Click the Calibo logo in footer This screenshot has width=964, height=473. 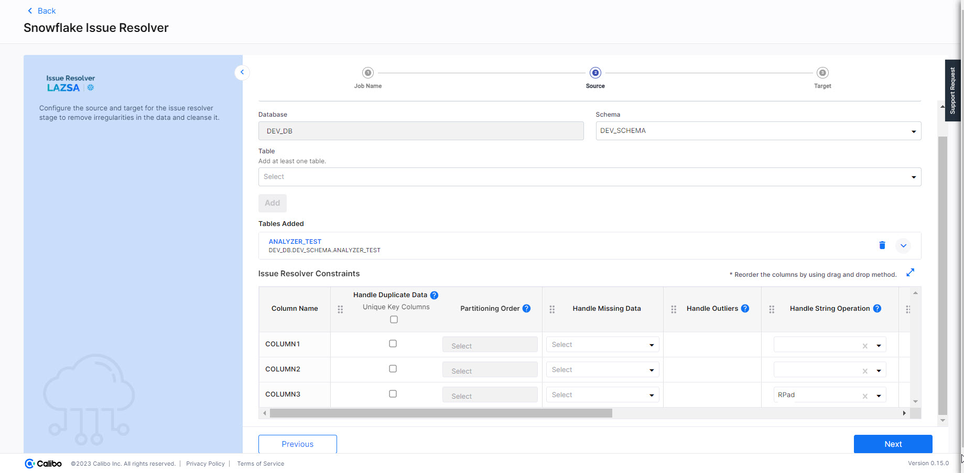(43, 464)
